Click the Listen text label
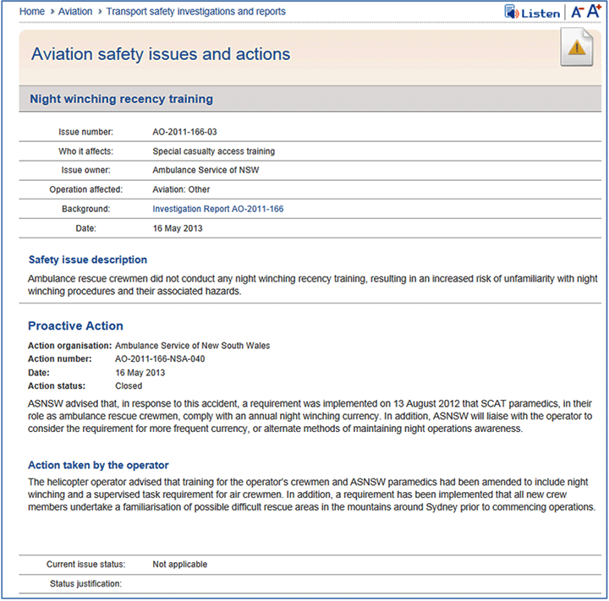The image size is (609, 601). (540, 13)
